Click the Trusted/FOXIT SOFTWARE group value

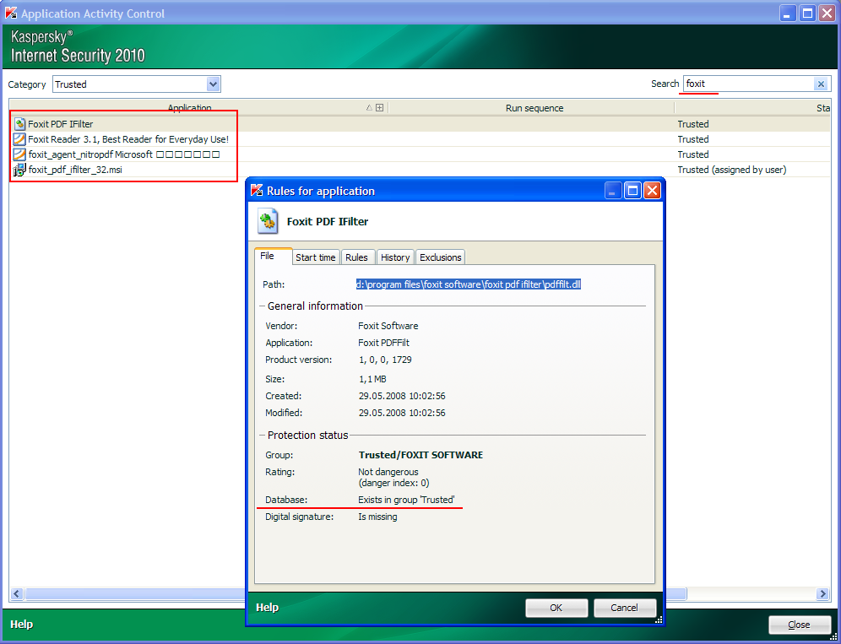coord(420,455)
